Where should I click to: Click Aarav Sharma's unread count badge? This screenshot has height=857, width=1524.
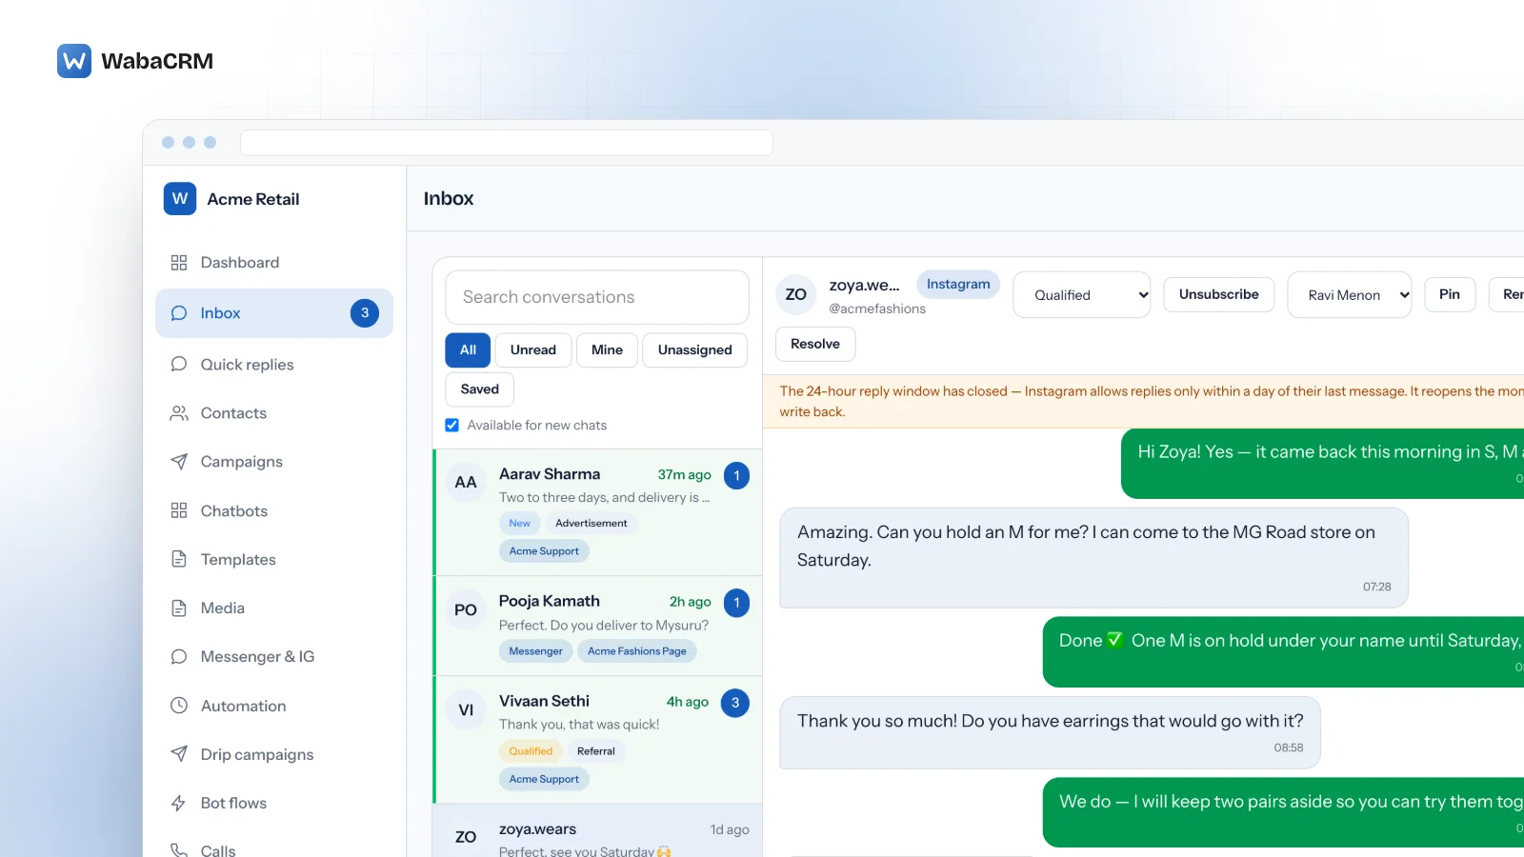pyautogui.click(x=736, y=476)
